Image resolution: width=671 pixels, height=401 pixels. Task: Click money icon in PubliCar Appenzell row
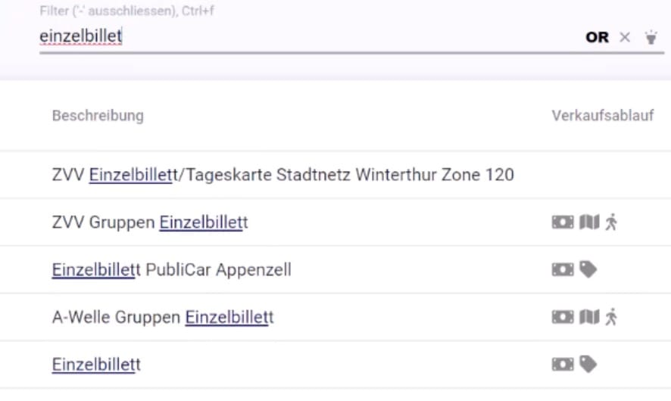563,270
